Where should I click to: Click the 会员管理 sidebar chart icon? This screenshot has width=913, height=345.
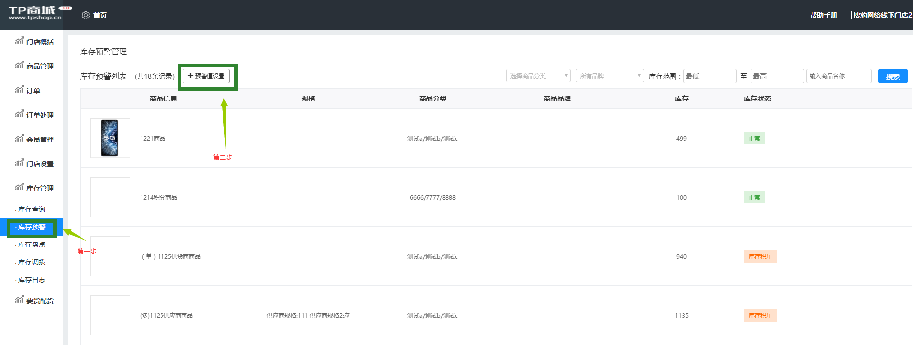point(19,139)
